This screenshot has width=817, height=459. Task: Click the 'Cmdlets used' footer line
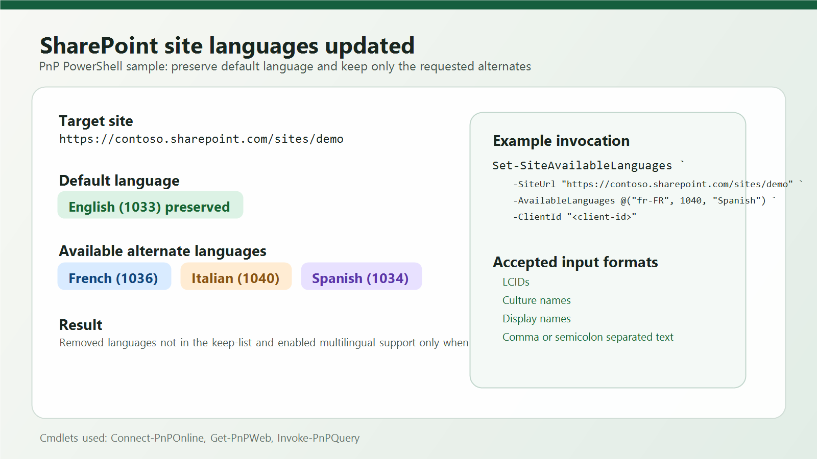point(200,438)
